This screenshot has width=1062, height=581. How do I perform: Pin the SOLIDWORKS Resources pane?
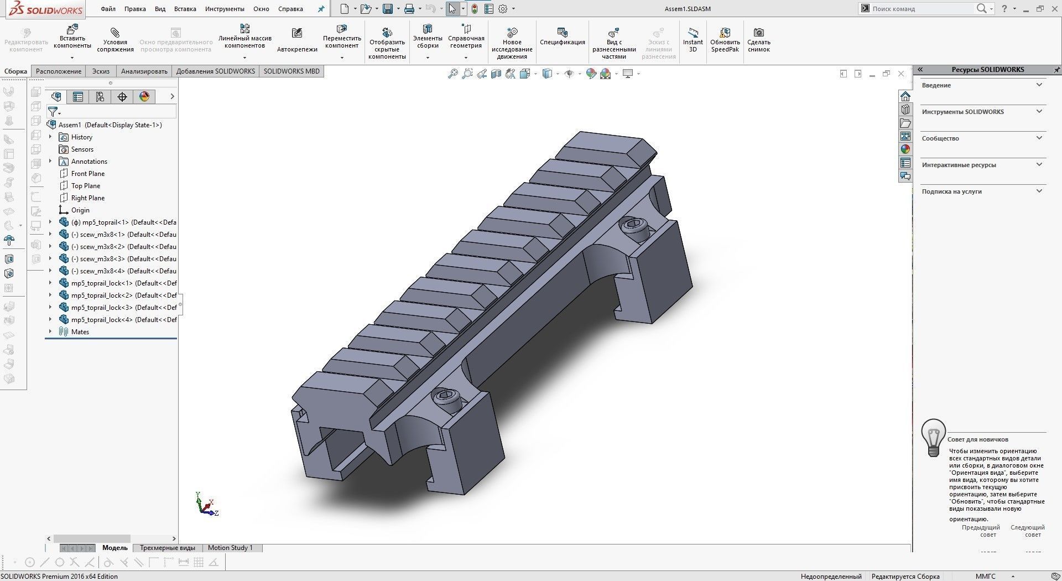[1056, 70]
